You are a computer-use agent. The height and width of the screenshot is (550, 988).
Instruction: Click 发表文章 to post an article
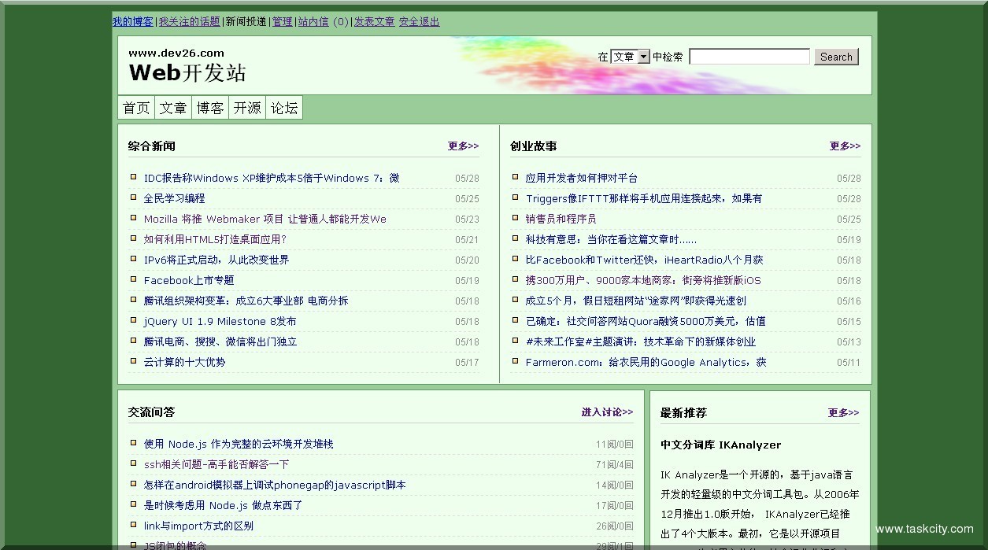(x=375, y=21)
